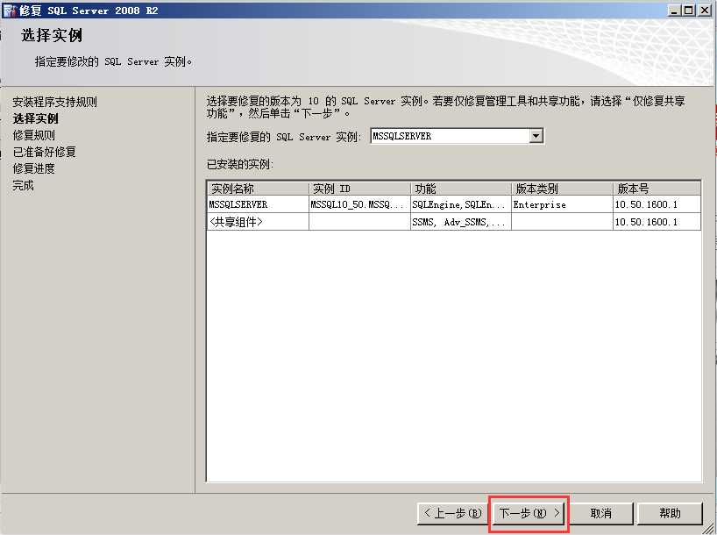Cancel the repair with 取消
This screenshot has width=717, height=535.
[x=600, y=513]
